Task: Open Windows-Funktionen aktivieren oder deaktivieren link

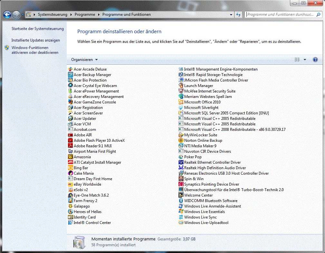Action: coord(35,50)
